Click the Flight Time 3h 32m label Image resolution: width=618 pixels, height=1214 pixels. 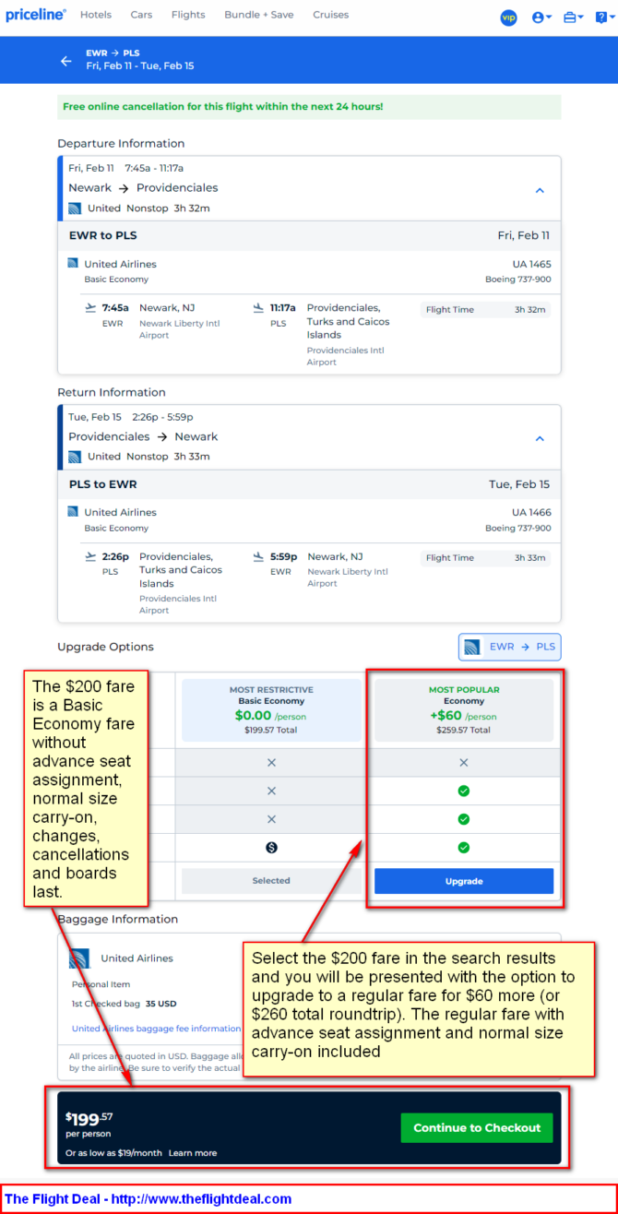485,310
